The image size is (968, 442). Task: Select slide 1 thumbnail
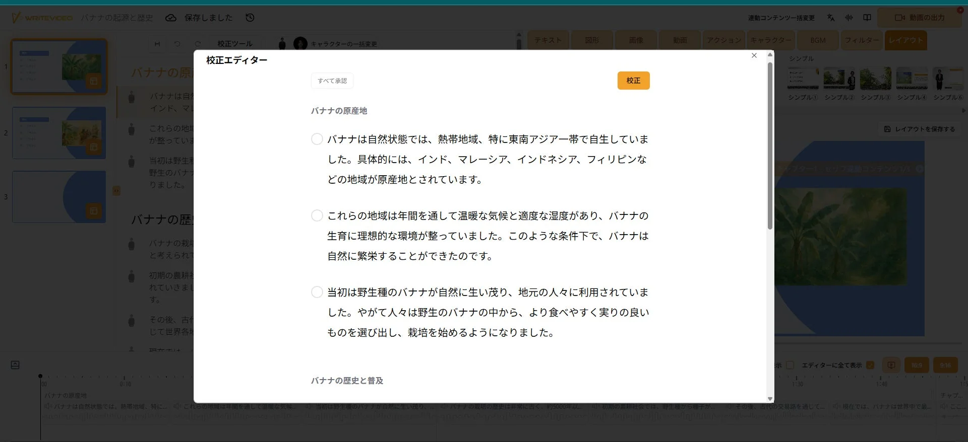tap(59, 66)
